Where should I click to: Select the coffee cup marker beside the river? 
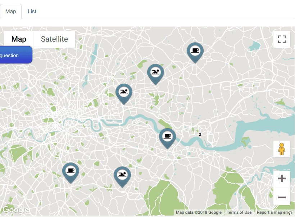(x=167, y=138)
